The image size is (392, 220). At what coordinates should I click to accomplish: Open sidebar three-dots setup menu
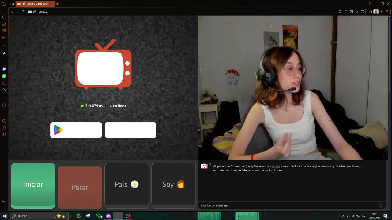point(4,208)
